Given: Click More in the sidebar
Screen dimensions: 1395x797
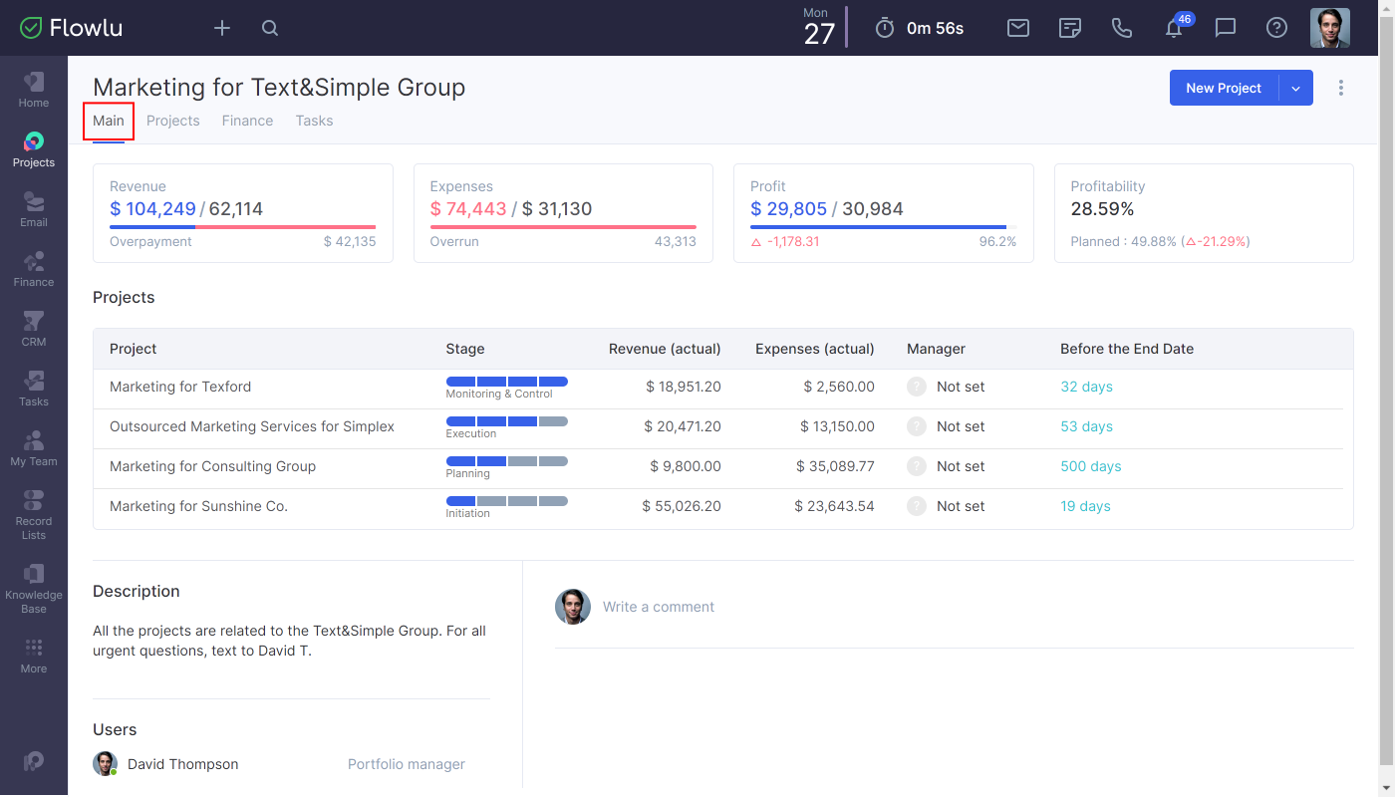Looking at the screenshot, I should coord(34,657).
